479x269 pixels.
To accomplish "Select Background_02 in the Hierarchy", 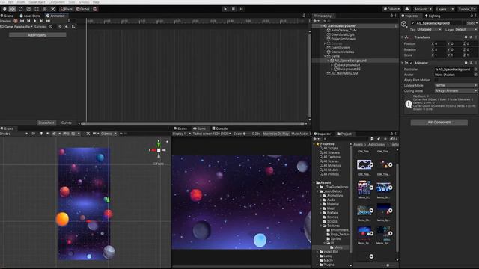I will point(350,69).
